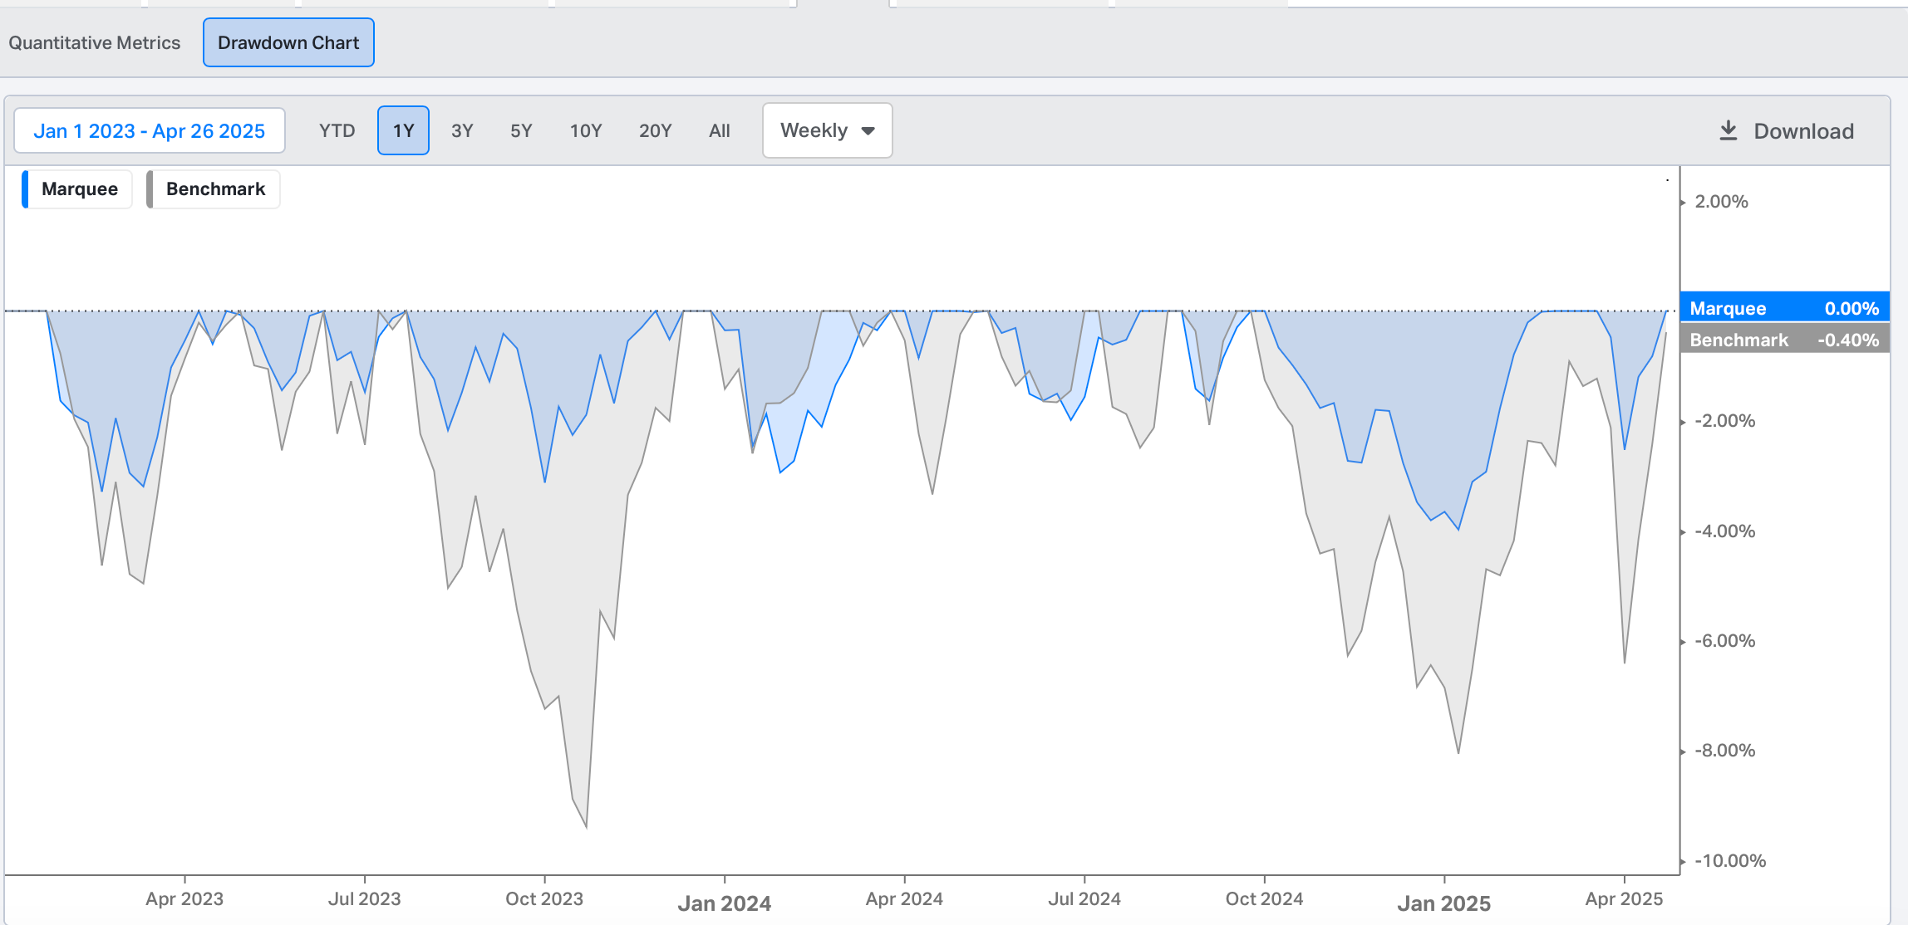The height and width of the screenshot is (925, 1908).
Task: Switch to Quantitative Metrics tab
Action: pyautogui.click(x=95, y=43)
